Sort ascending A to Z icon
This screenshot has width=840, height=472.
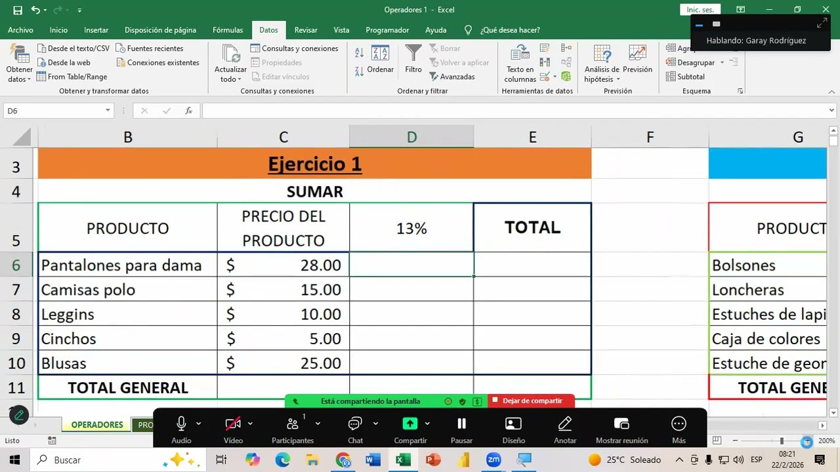pos(359,53)
